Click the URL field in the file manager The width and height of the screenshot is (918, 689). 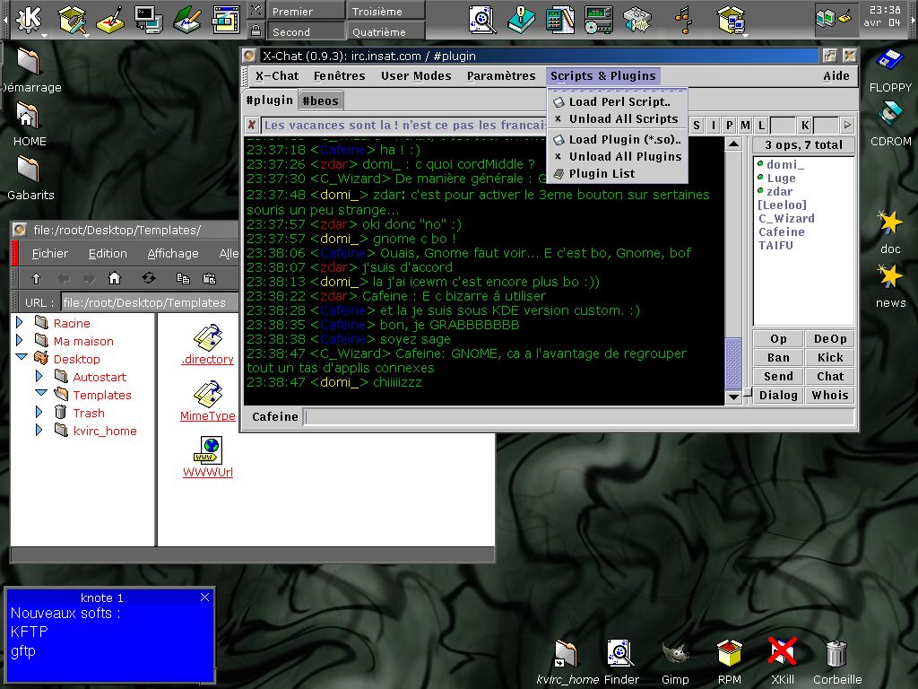click(150, 302)
